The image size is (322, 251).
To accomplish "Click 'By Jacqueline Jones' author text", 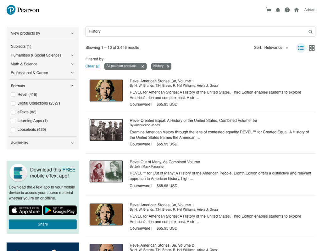I will click(x=145, y=125).
